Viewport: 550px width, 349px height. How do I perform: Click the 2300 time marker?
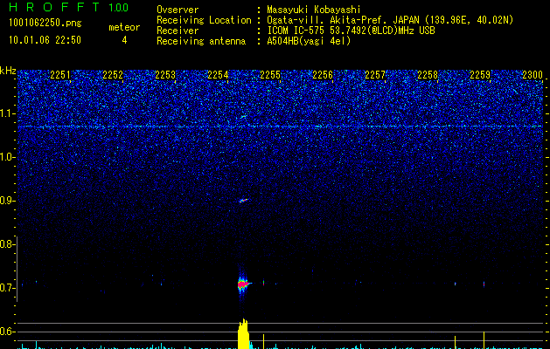coord(533,75)
